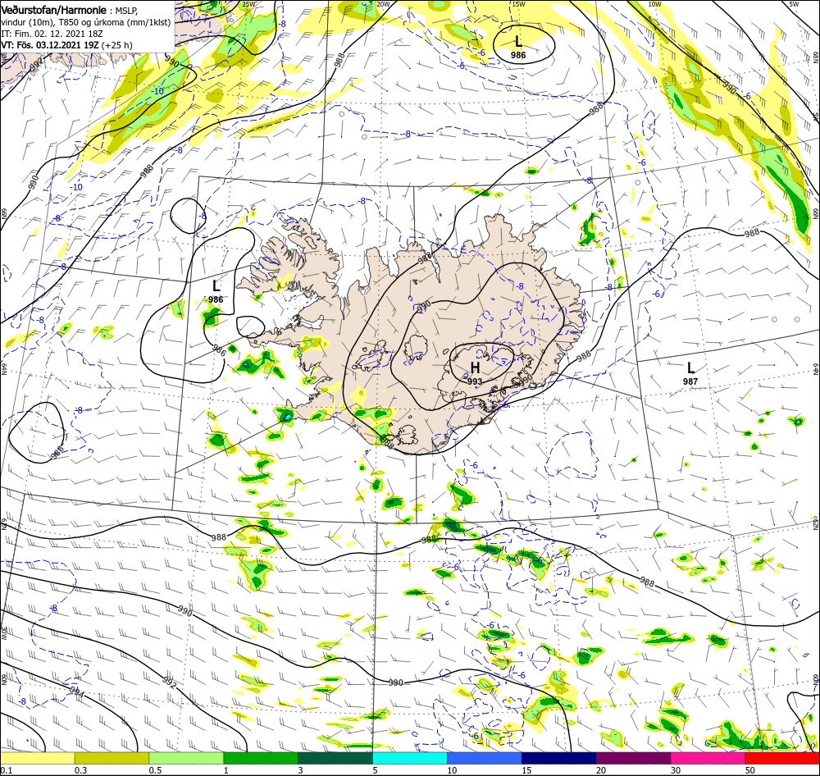Select the red 50 mm legend swatch
820x776 pixels.
pos(782,758)
